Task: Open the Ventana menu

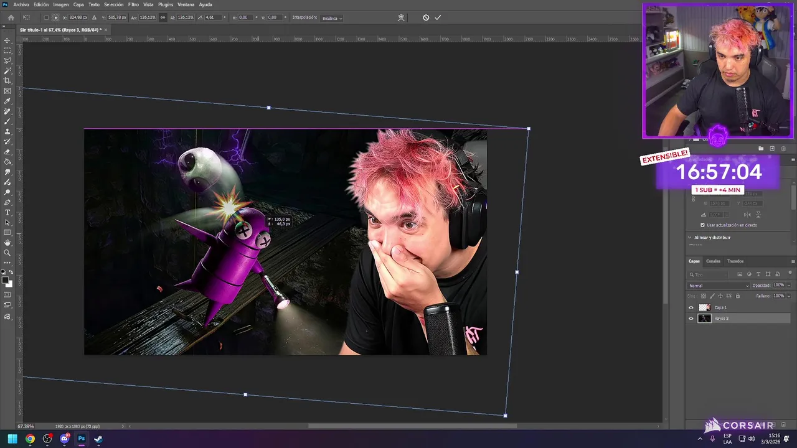Action: [x=186, y=4]
